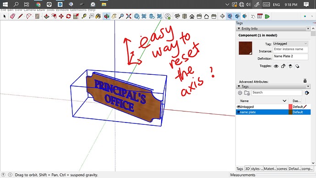Toggle the component visibility eye in Entity Info
The width and height of the screenshot is (316, 178).
tap(276, 66)
